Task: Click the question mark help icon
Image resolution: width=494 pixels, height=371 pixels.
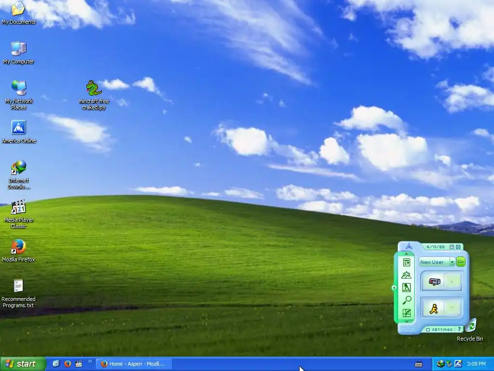Action: click(x=459, y=329)
